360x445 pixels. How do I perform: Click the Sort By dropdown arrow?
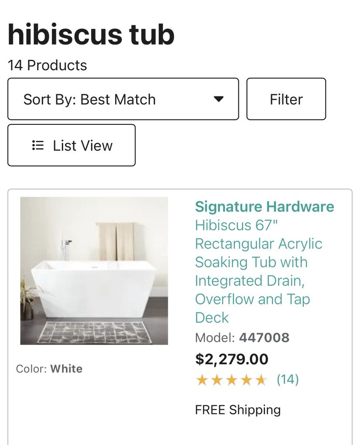click(x=219, y=99)
